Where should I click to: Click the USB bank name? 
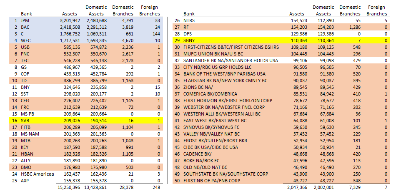tap(25, 47)
